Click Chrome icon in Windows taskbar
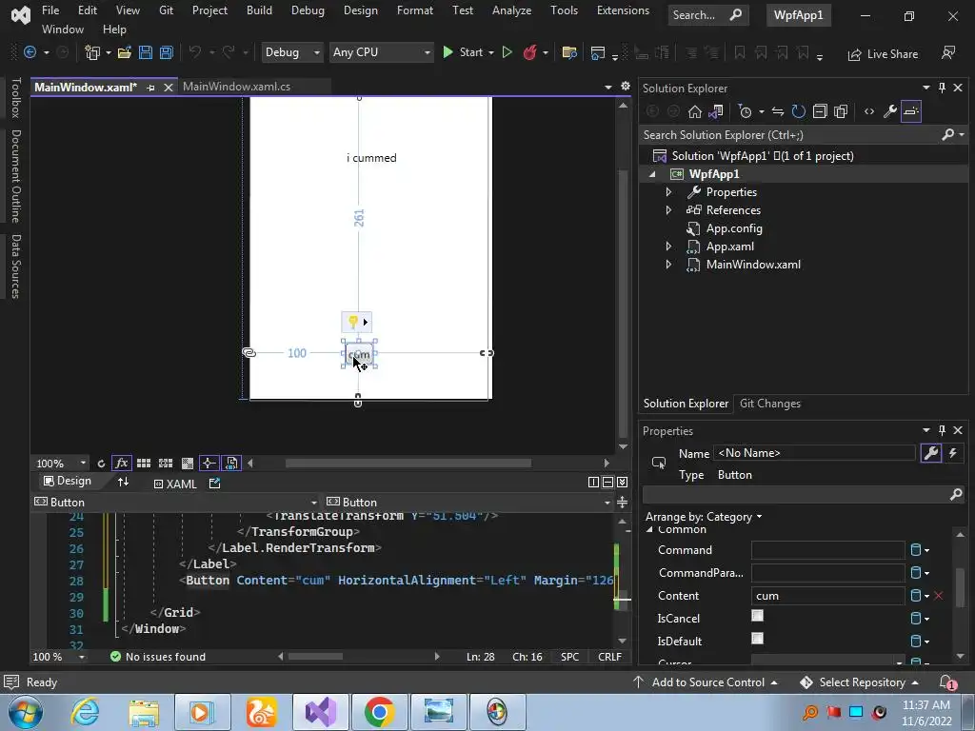Image resolution: width=975 pixels, height=731 pixels. 379,712
